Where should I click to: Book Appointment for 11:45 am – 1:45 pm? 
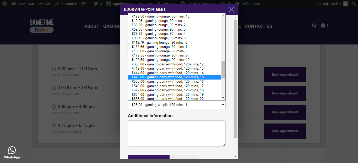click(285, 93)
